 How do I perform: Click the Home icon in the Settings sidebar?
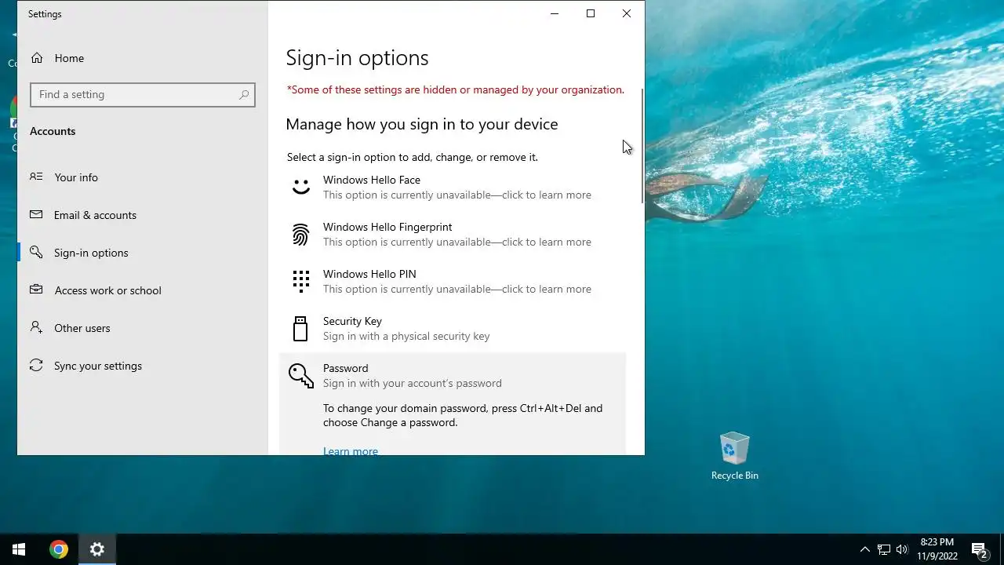pyautogui.click(x=36, y=58)
